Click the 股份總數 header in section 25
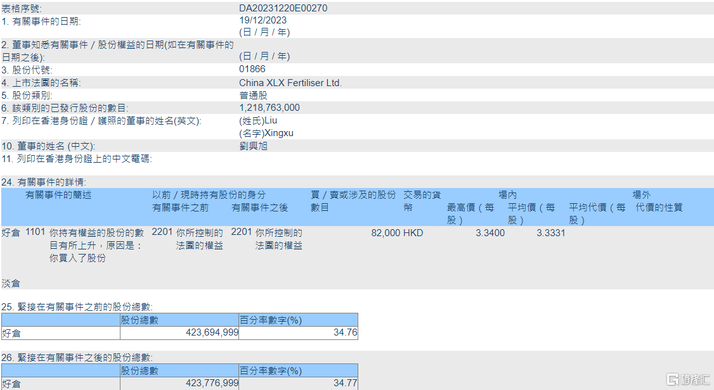 point(140,320)
